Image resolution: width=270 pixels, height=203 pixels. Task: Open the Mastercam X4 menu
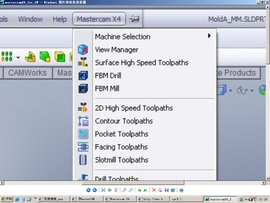[99, 19]
